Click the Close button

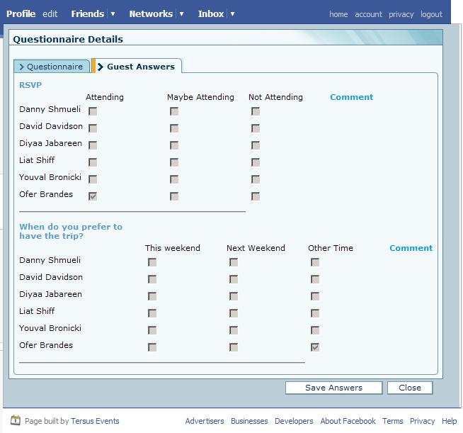(x=410, y=388)
